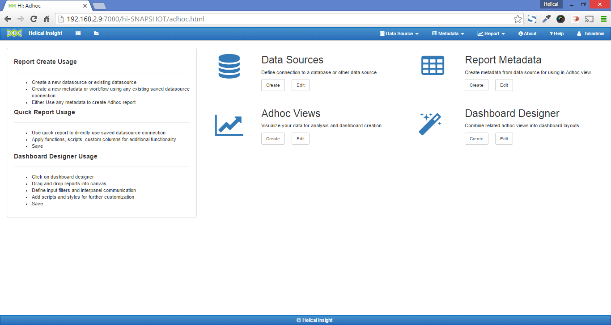Click Create under Dashboard Designer
The image size is (611, 325).
[x=476, y=138]
